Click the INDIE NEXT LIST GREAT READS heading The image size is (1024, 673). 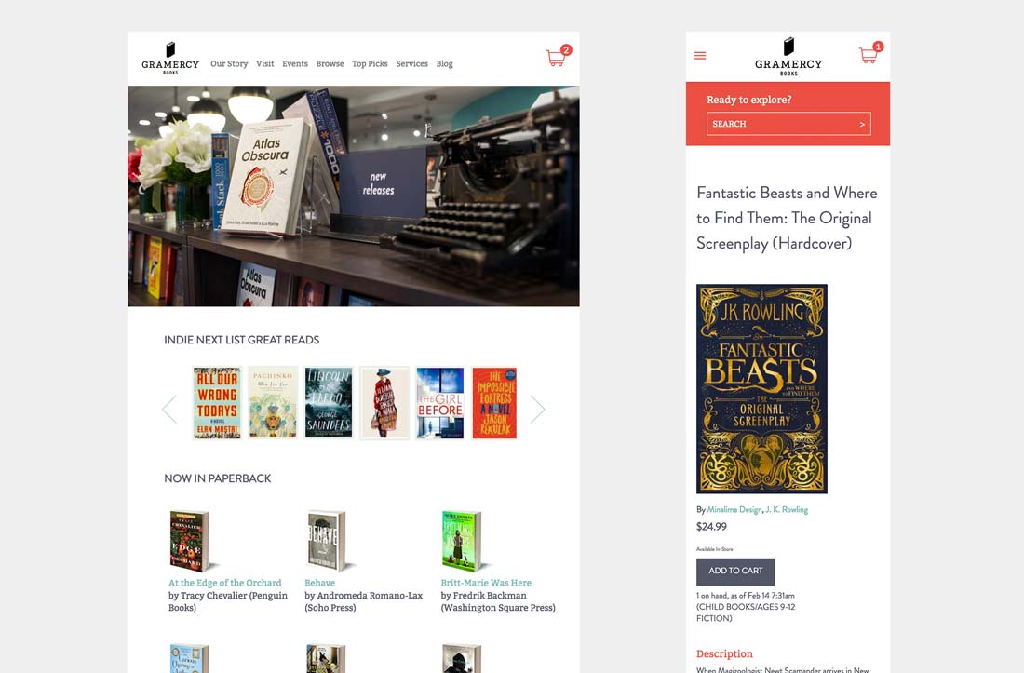click(x=242, y=340)
